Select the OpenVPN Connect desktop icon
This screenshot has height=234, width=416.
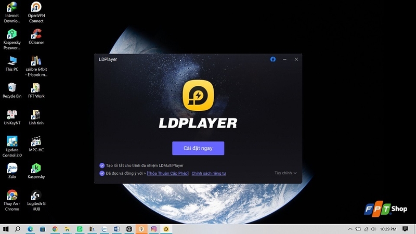pos(36,12)
